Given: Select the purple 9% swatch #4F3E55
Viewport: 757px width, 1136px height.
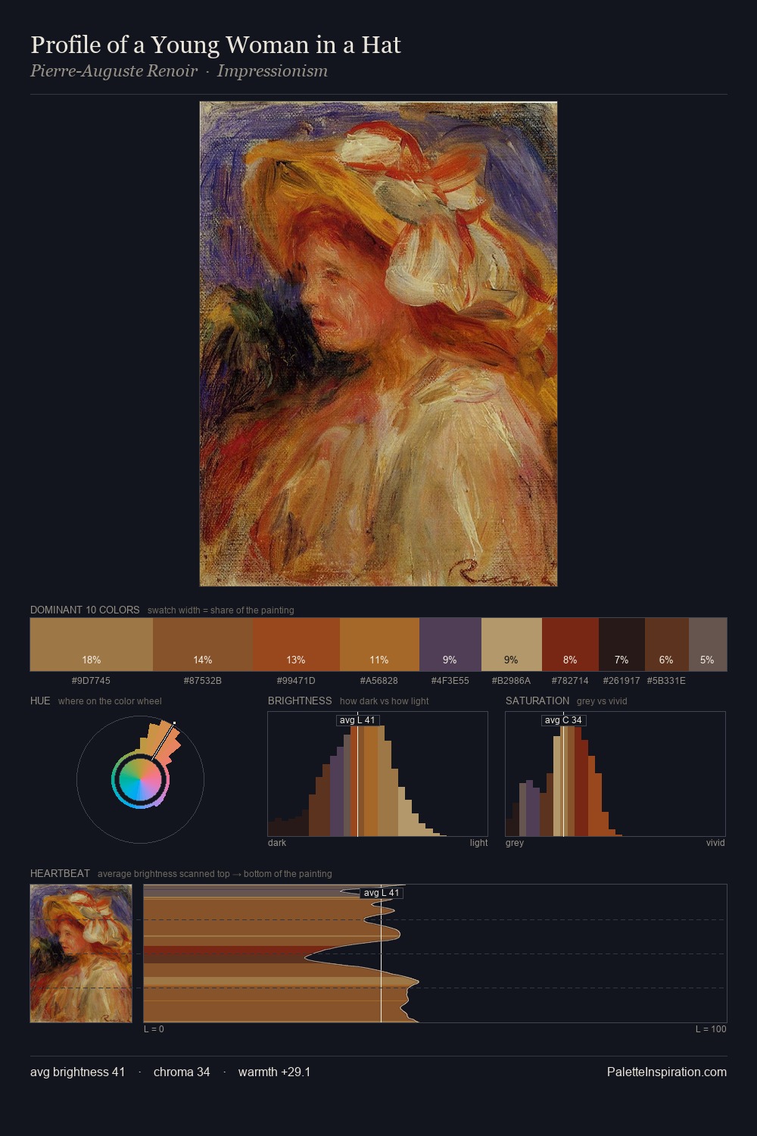Looking at the screenshot, I should click(450, 644).
